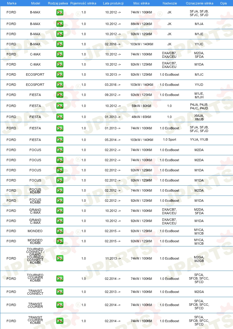Click fuel icon in FIESTA 48kW / 65KM row
Screen dimensions: 233x329
(x=60, y=117)
